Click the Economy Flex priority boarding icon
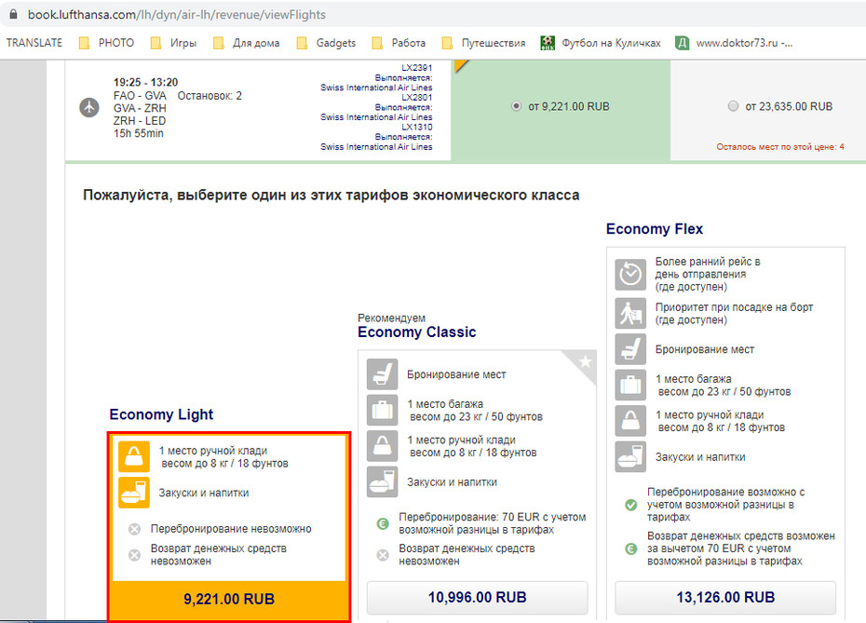Viewport: 866px width, 623px height. point(630,313)
